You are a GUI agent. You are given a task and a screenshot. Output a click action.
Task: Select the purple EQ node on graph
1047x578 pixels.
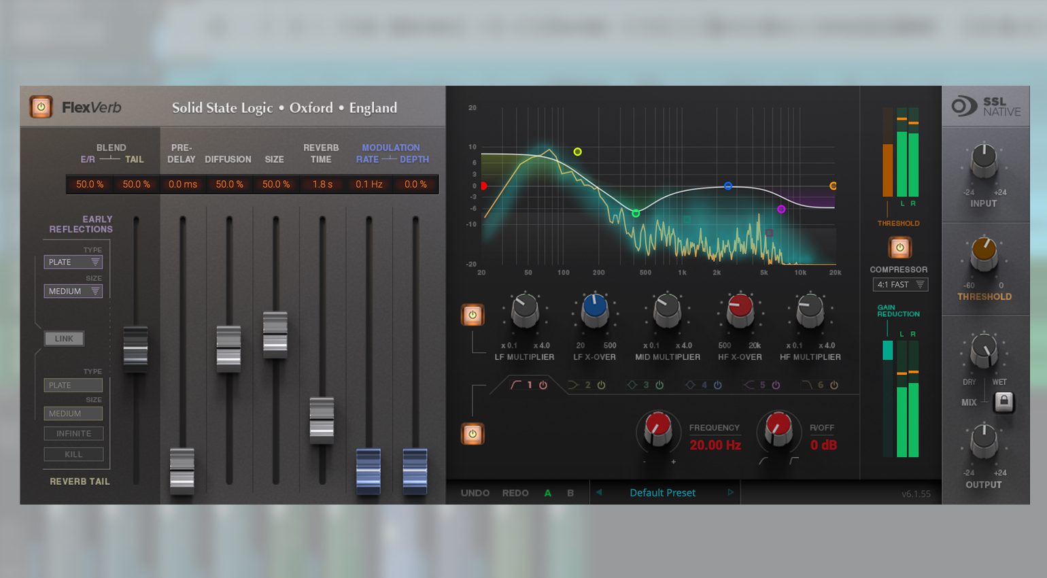coord(781,209)
